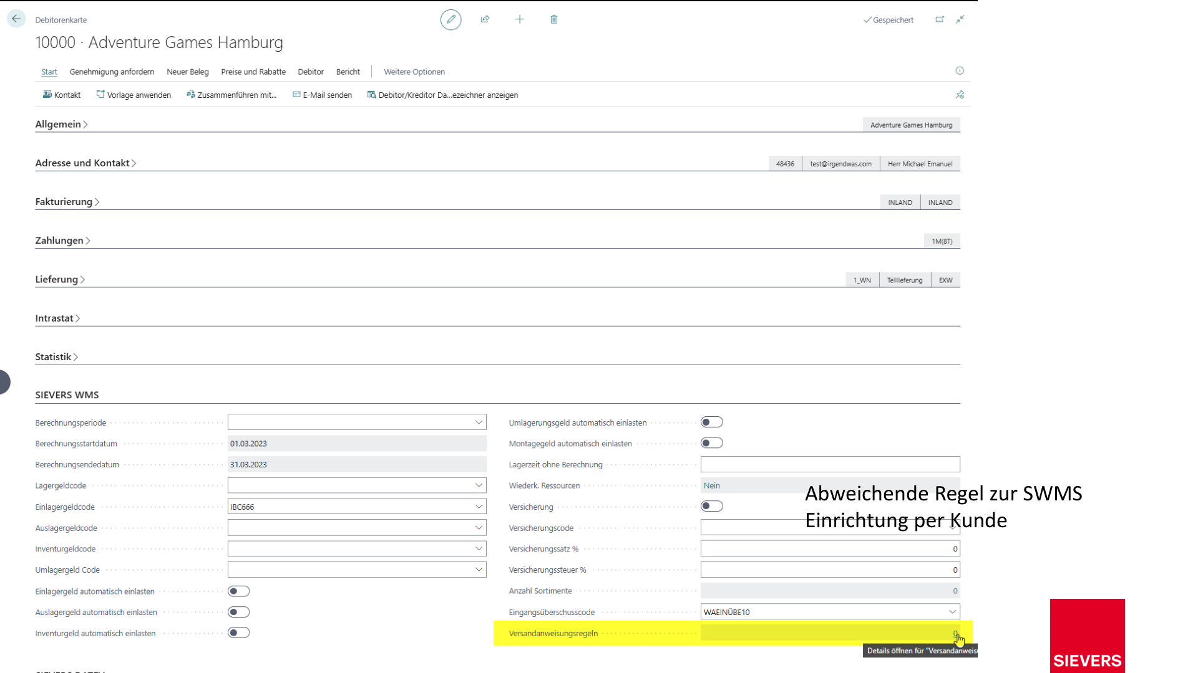Expand Adresse und Kontakt section
The image size is (1198, 673).
(x=85, y=163)
